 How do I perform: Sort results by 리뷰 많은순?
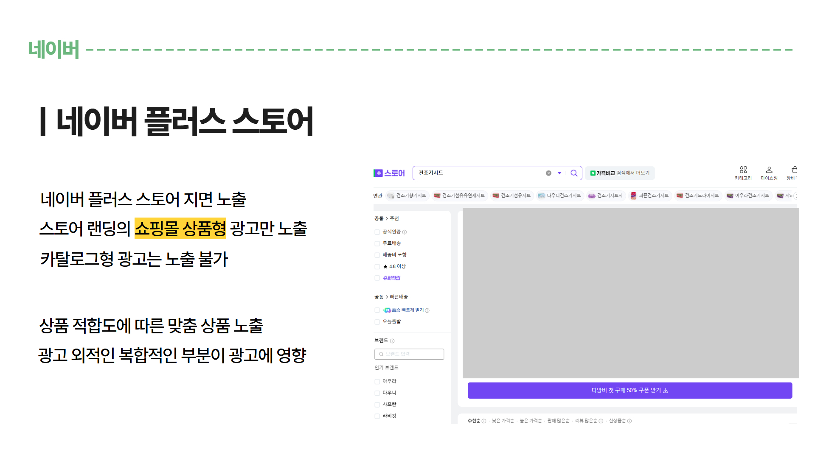pos(586,421)
